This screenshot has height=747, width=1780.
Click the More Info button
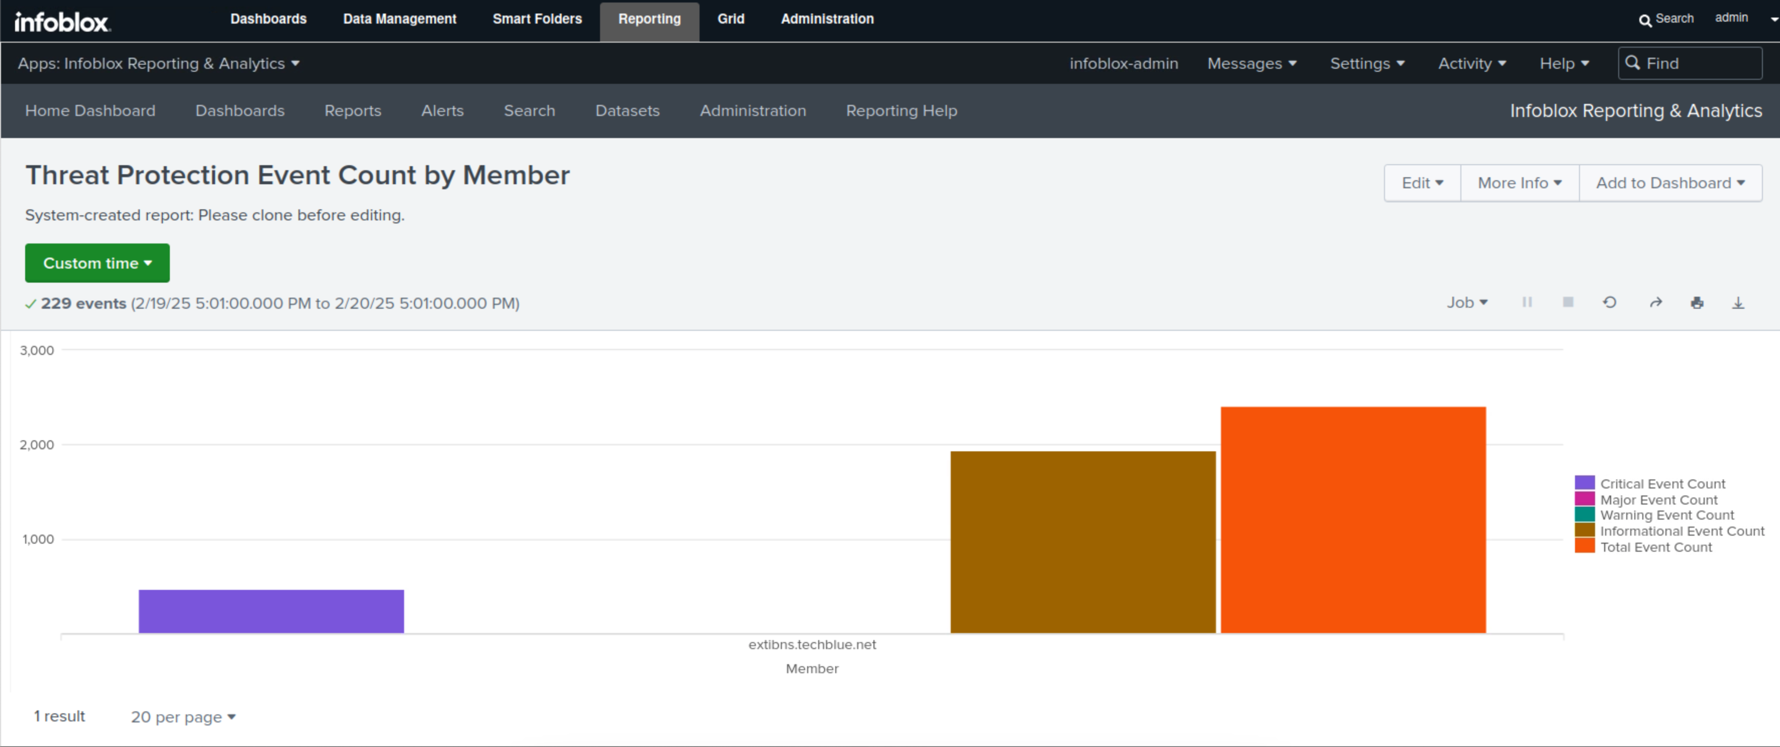(x=1519, y=183)
